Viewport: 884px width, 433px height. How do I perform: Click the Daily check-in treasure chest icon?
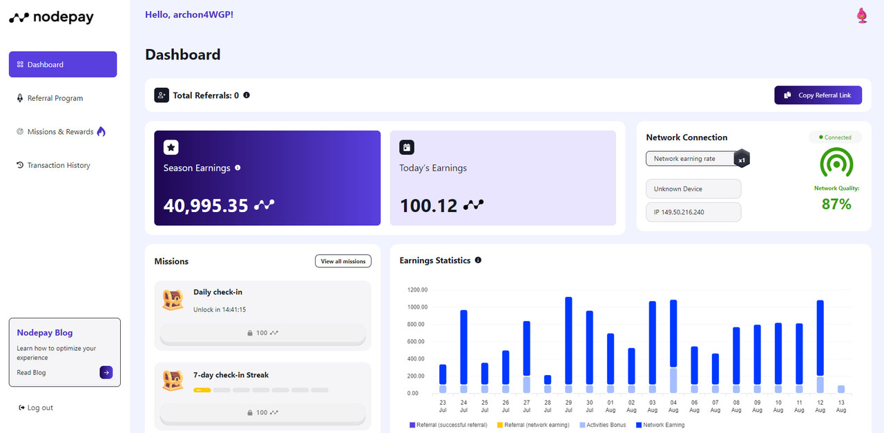tap(173, 299)
